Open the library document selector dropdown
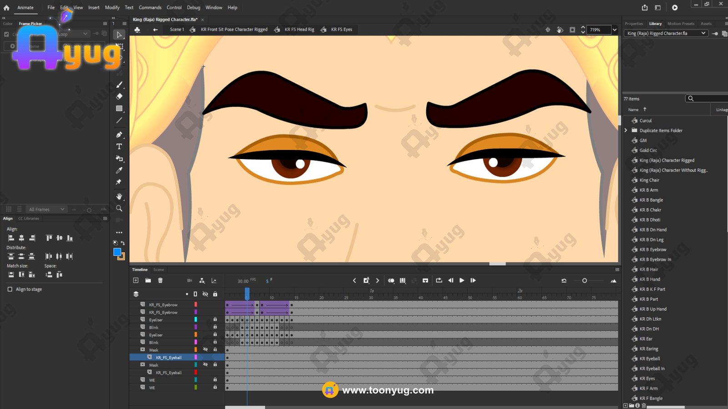 point(703,33)
